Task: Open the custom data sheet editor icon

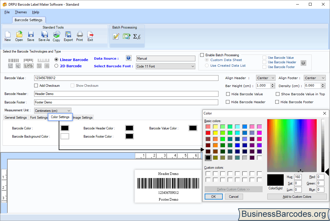Action: 116,36
